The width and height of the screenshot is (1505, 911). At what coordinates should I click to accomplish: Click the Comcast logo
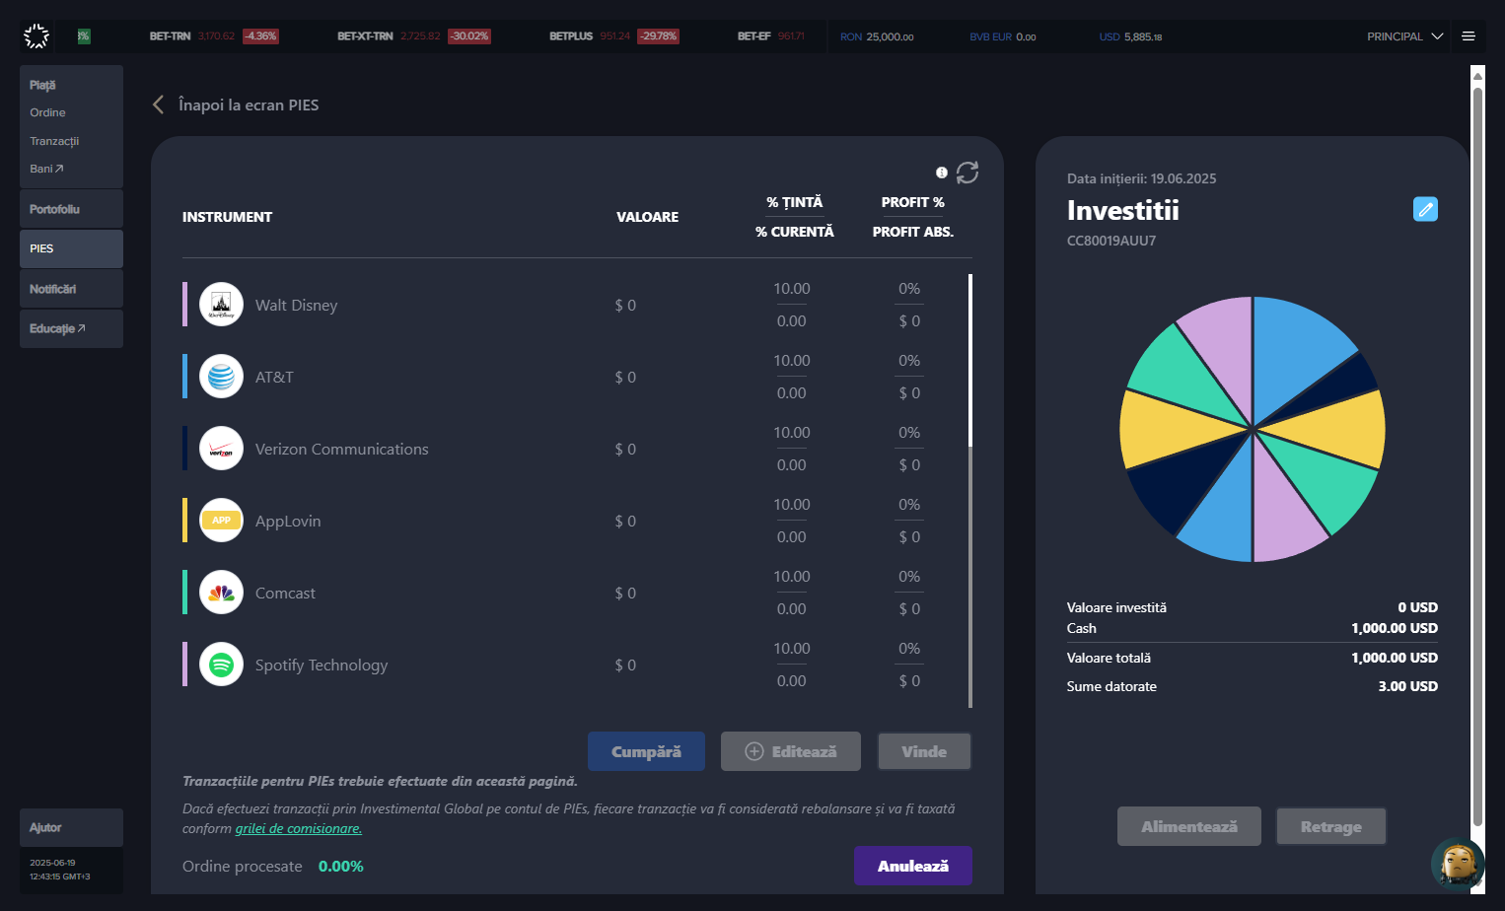[x=221, y=593]
